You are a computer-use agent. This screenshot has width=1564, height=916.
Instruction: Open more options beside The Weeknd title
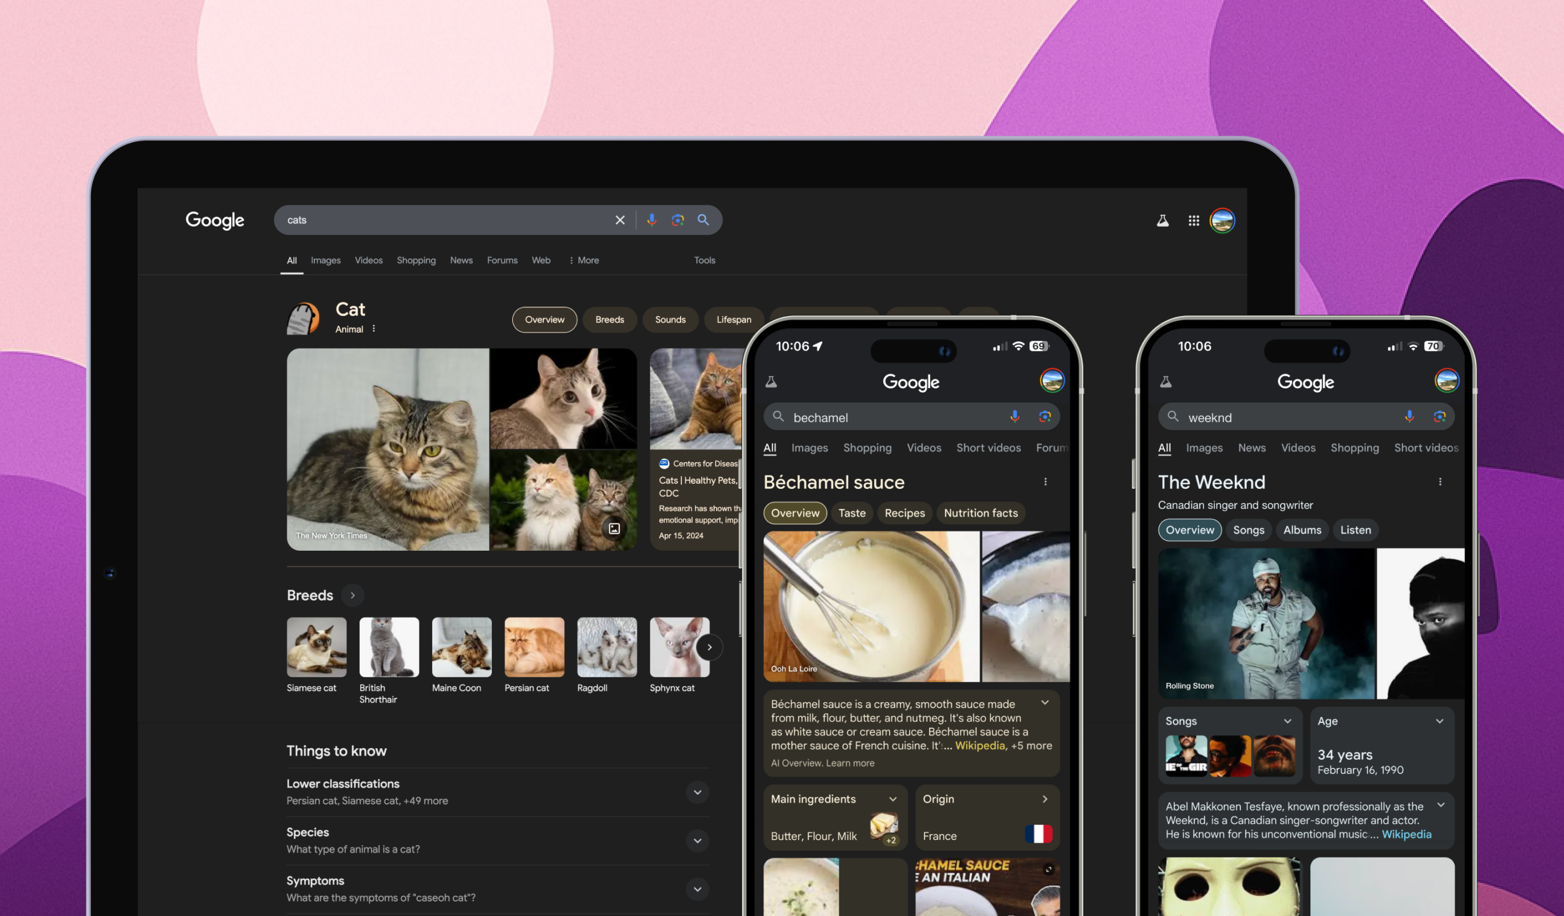[x=1440, y=482]
